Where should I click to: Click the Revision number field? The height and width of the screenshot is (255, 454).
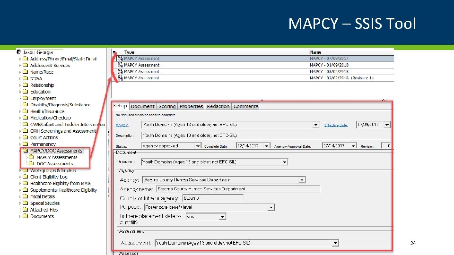[386, 146]
